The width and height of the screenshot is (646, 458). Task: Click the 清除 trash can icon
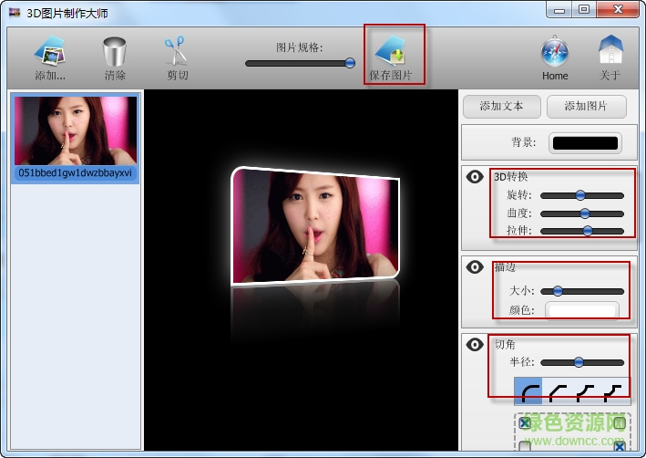tap(114, 51)
